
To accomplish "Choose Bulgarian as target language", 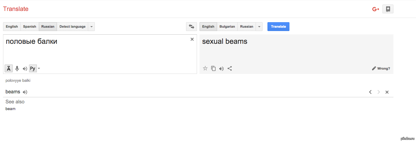I will [227, 27].
